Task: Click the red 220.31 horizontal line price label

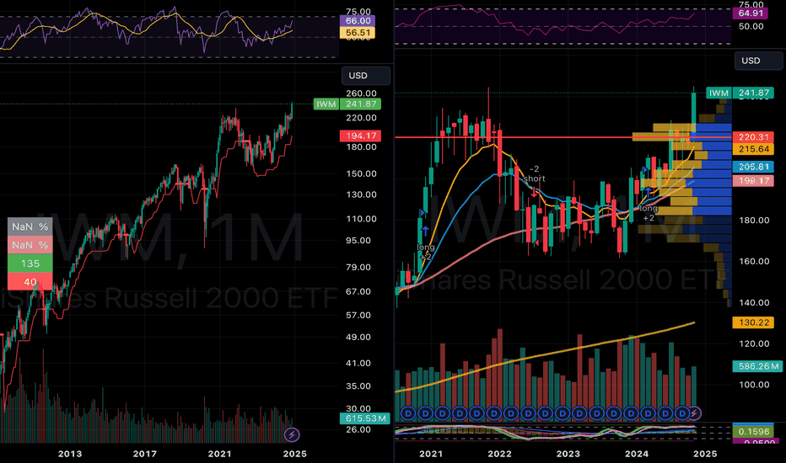Action: (753, 137)
